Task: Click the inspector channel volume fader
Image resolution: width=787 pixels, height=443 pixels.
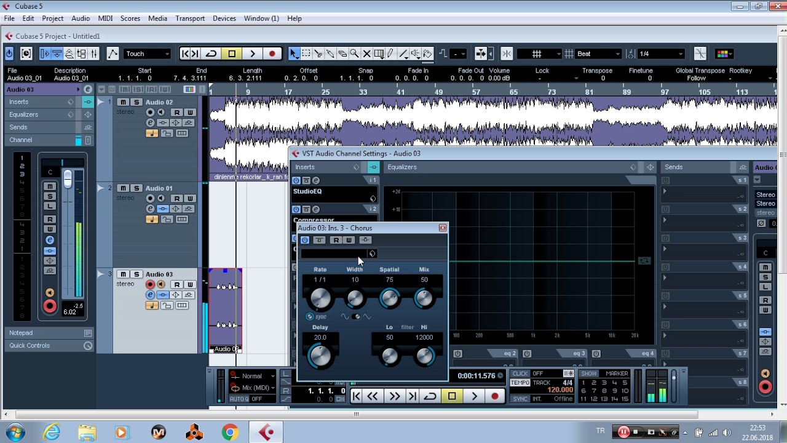Action: tap(68, 178)
